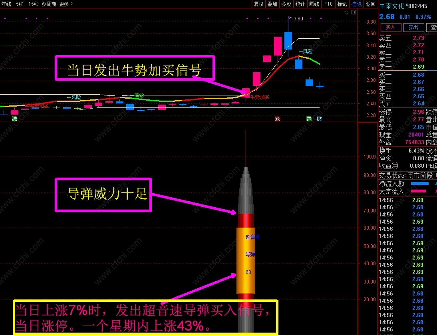Activate the 画线 drawing tool
This screenshot has height=335, width=437.
(314, 4)
